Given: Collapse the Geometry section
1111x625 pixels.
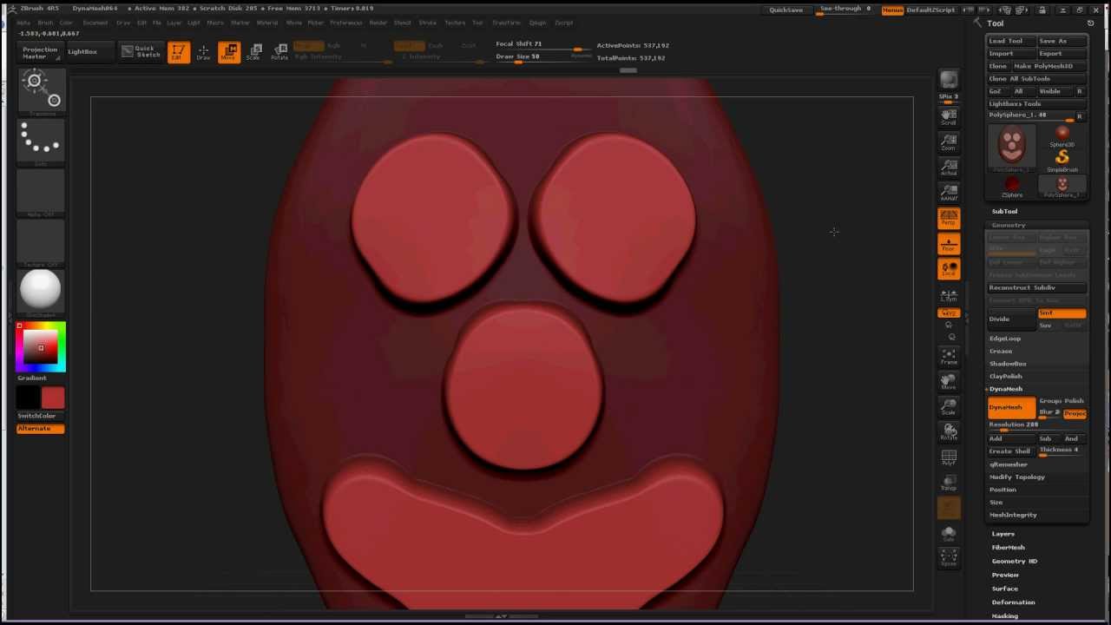Looking at the screenshot, I should point(1009,226).
